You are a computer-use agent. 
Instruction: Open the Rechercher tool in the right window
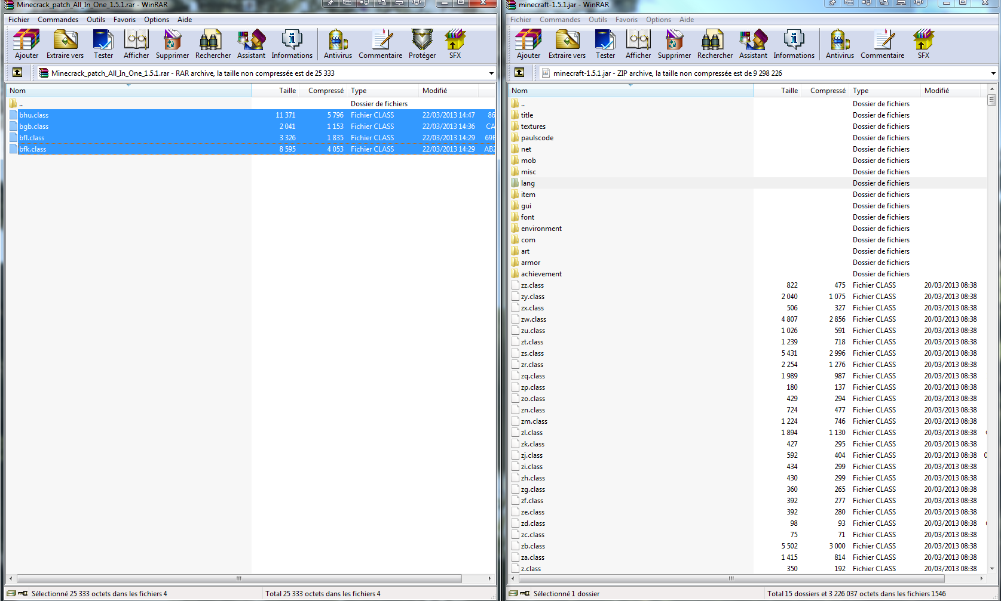coord(715,44)
